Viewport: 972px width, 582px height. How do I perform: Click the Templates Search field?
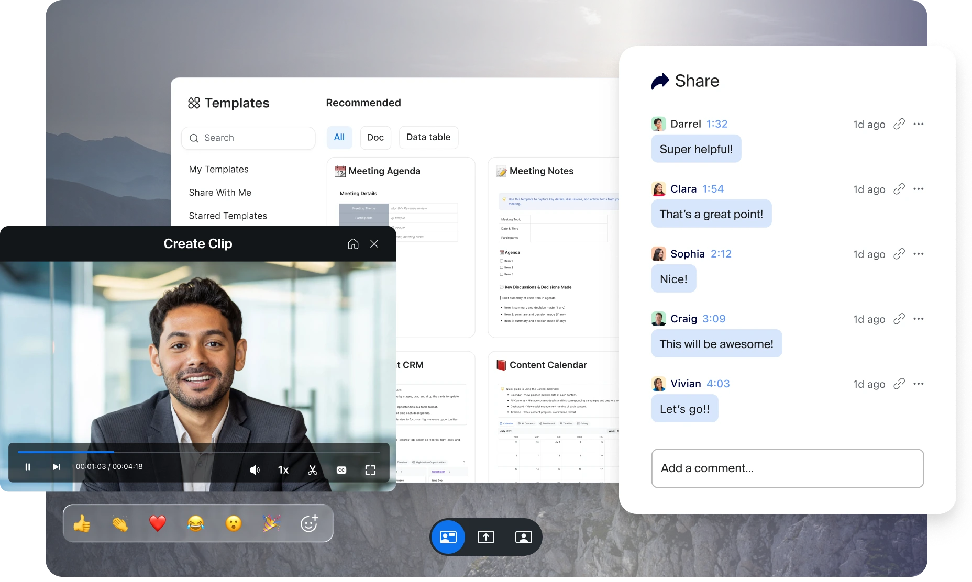pos(248,138)
